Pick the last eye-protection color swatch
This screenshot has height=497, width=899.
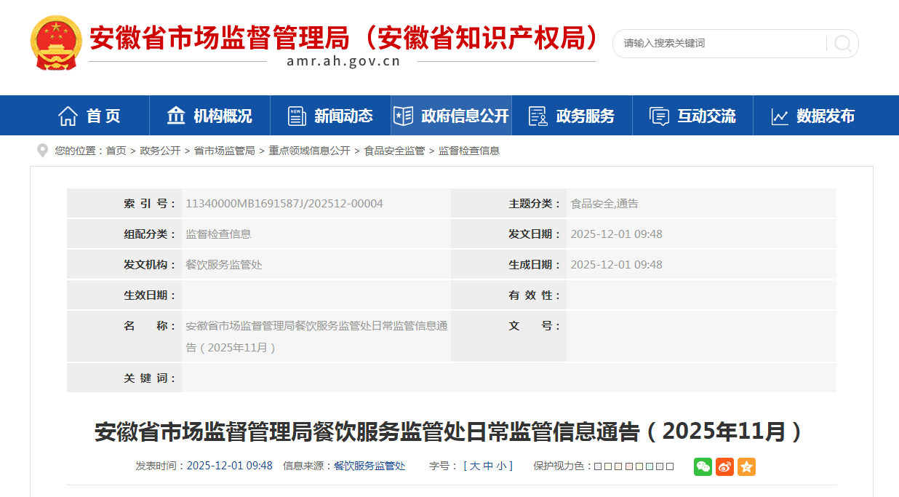point(670,466)
